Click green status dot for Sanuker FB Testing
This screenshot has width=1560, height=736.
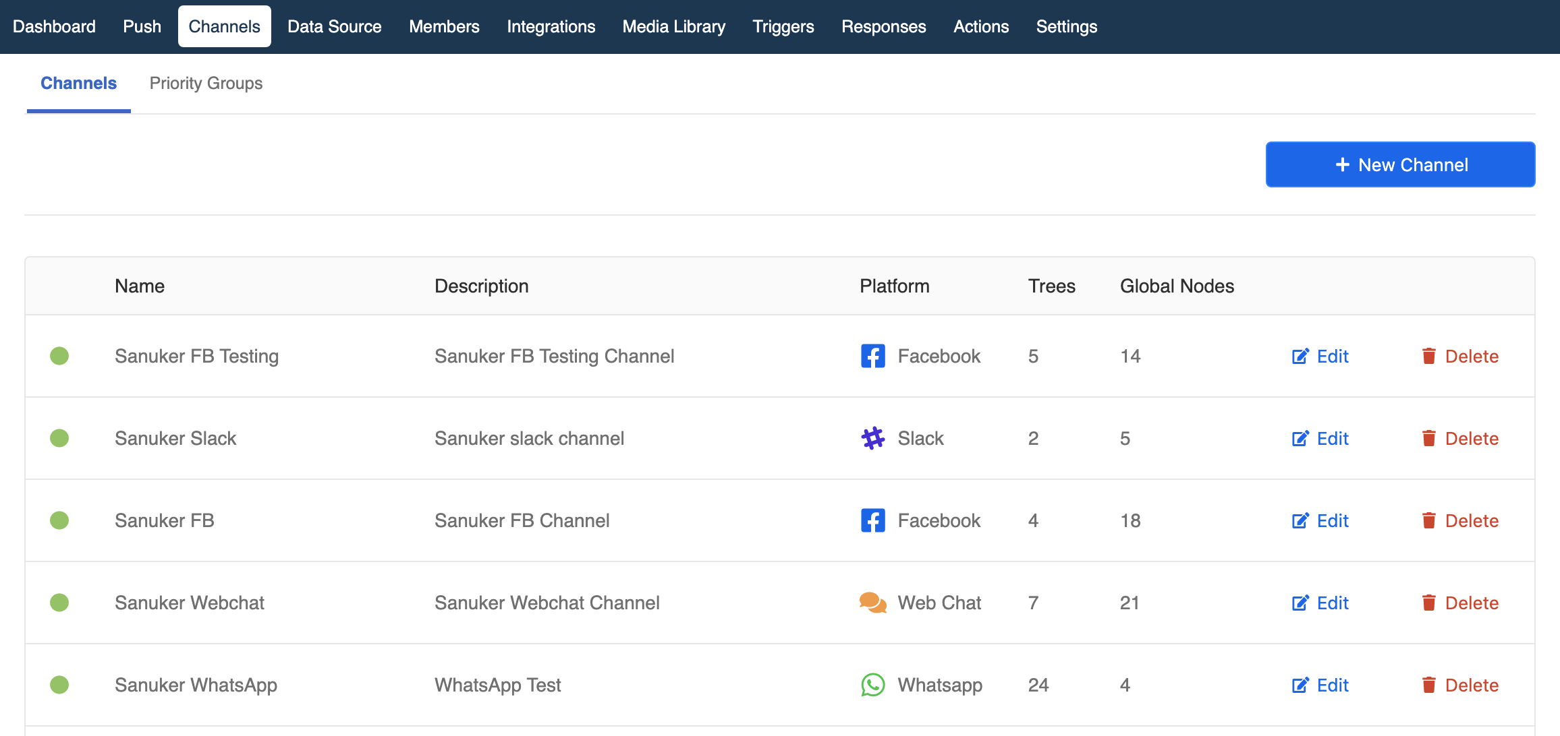pos(59,356)
